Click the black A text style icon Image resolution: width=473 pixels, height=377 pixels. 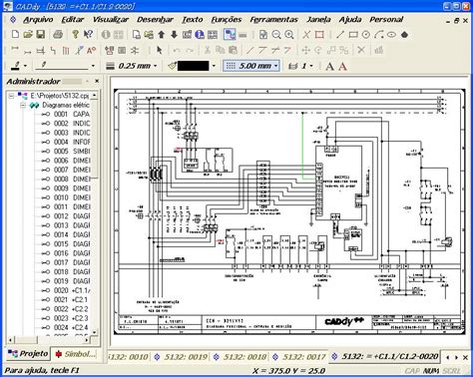(329, 66)
